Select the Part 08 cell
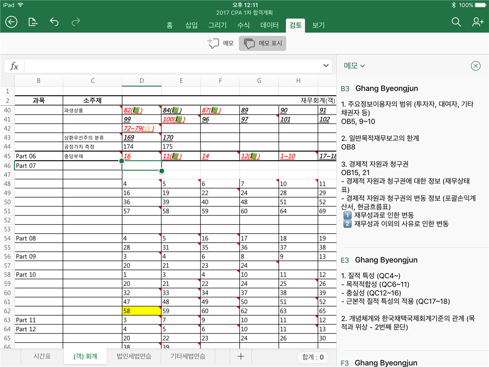The height and width of the screenshot is (367, 489). (x=39, y=238)
